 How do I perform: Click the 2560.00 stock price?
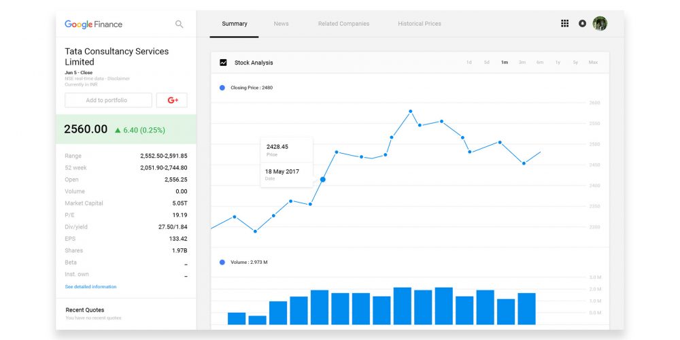[x=86, y=129]
